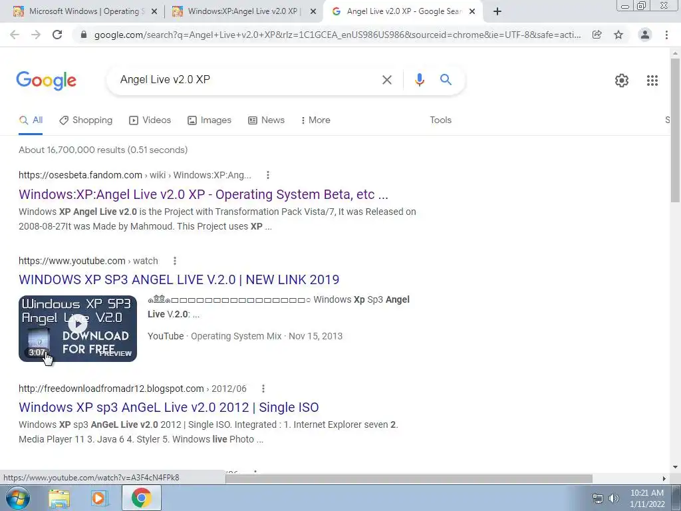681x511 pixels.
Task: Click in the Google search input field
Action: click(247, 80)
